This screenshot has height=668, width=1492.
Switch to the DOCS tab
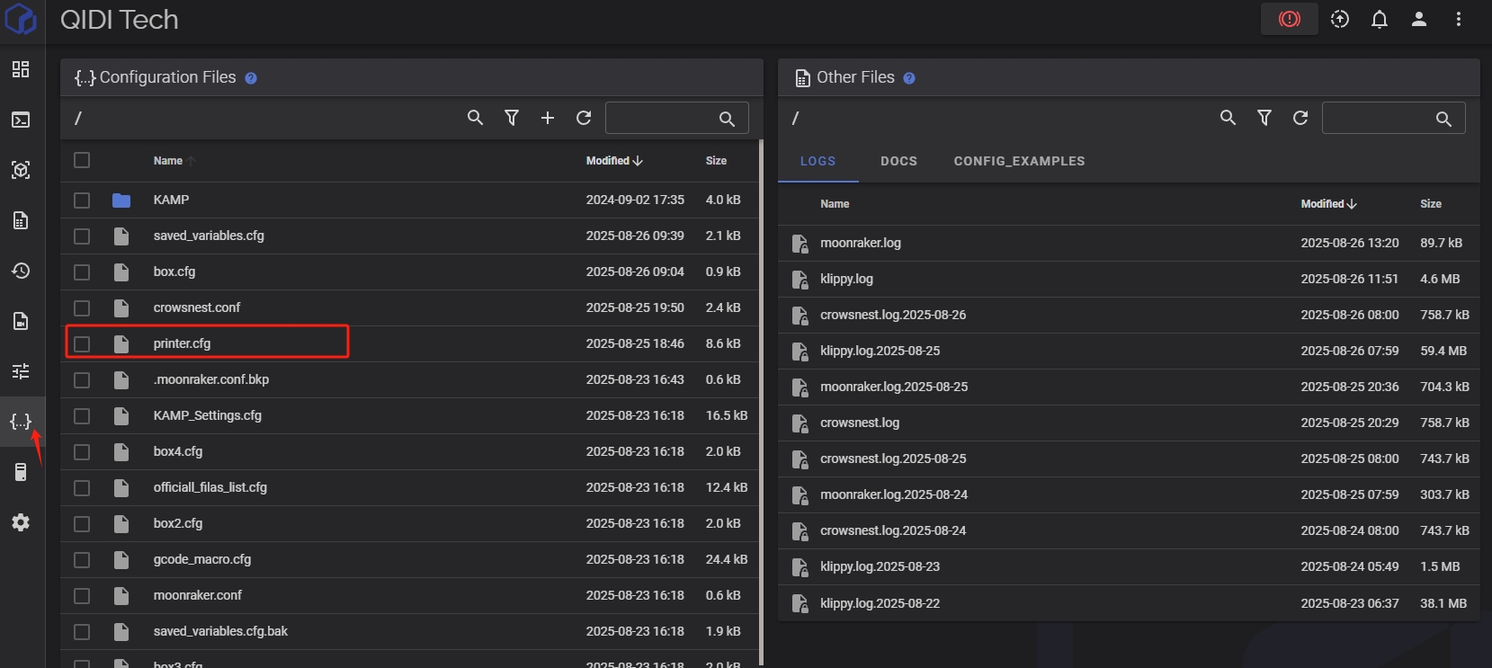[x=898, y=161]
